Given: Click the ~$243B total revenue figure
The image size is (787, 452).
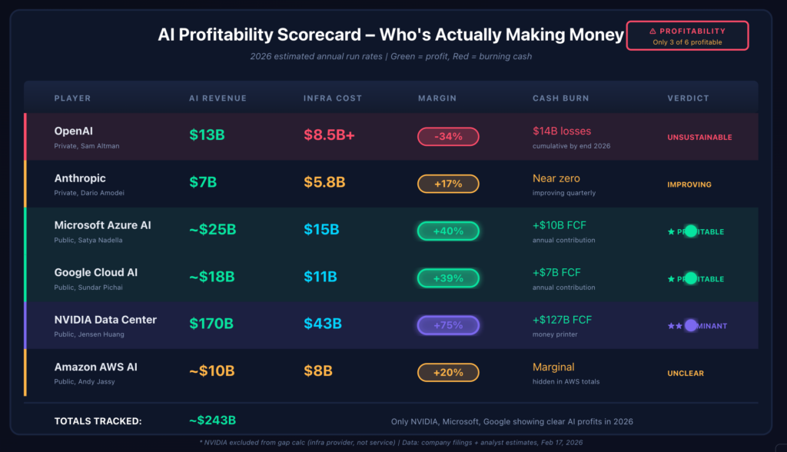Looking at the screenshot, I should pos(212,420).
